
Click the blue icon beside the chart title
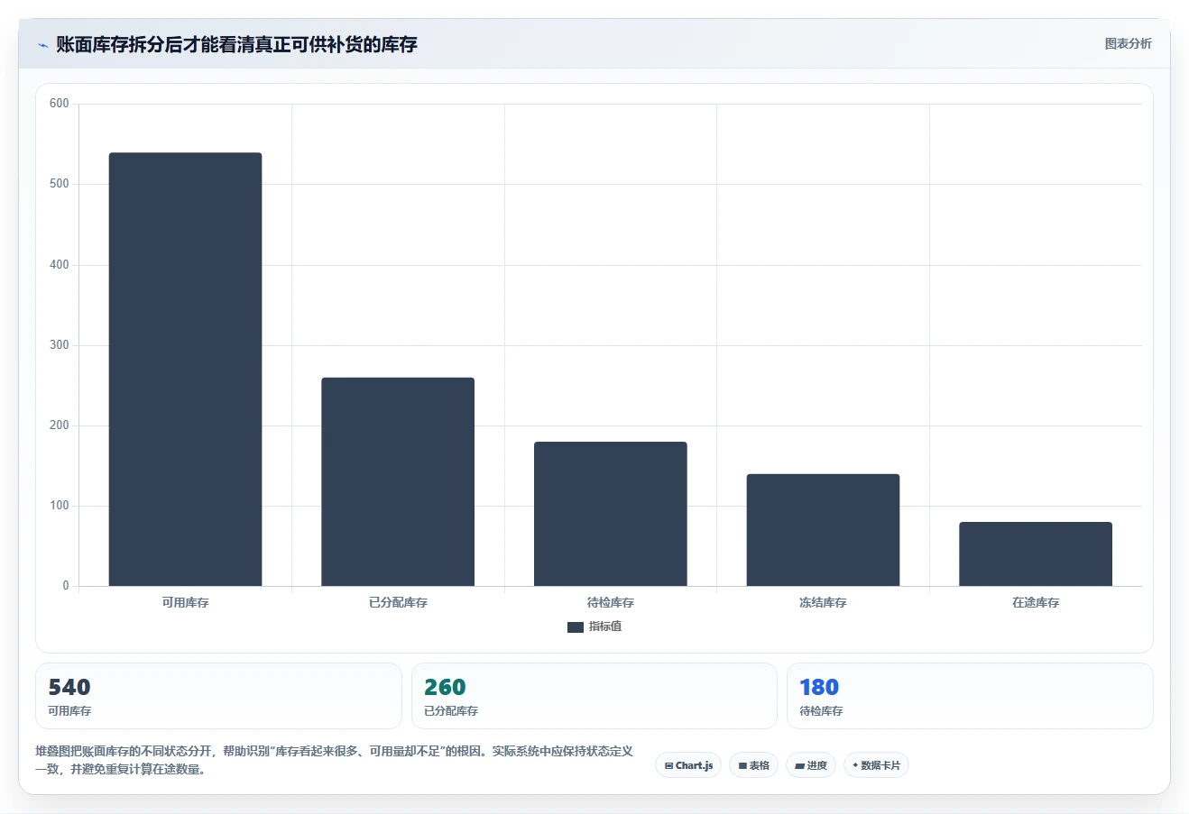pos(42,45)
